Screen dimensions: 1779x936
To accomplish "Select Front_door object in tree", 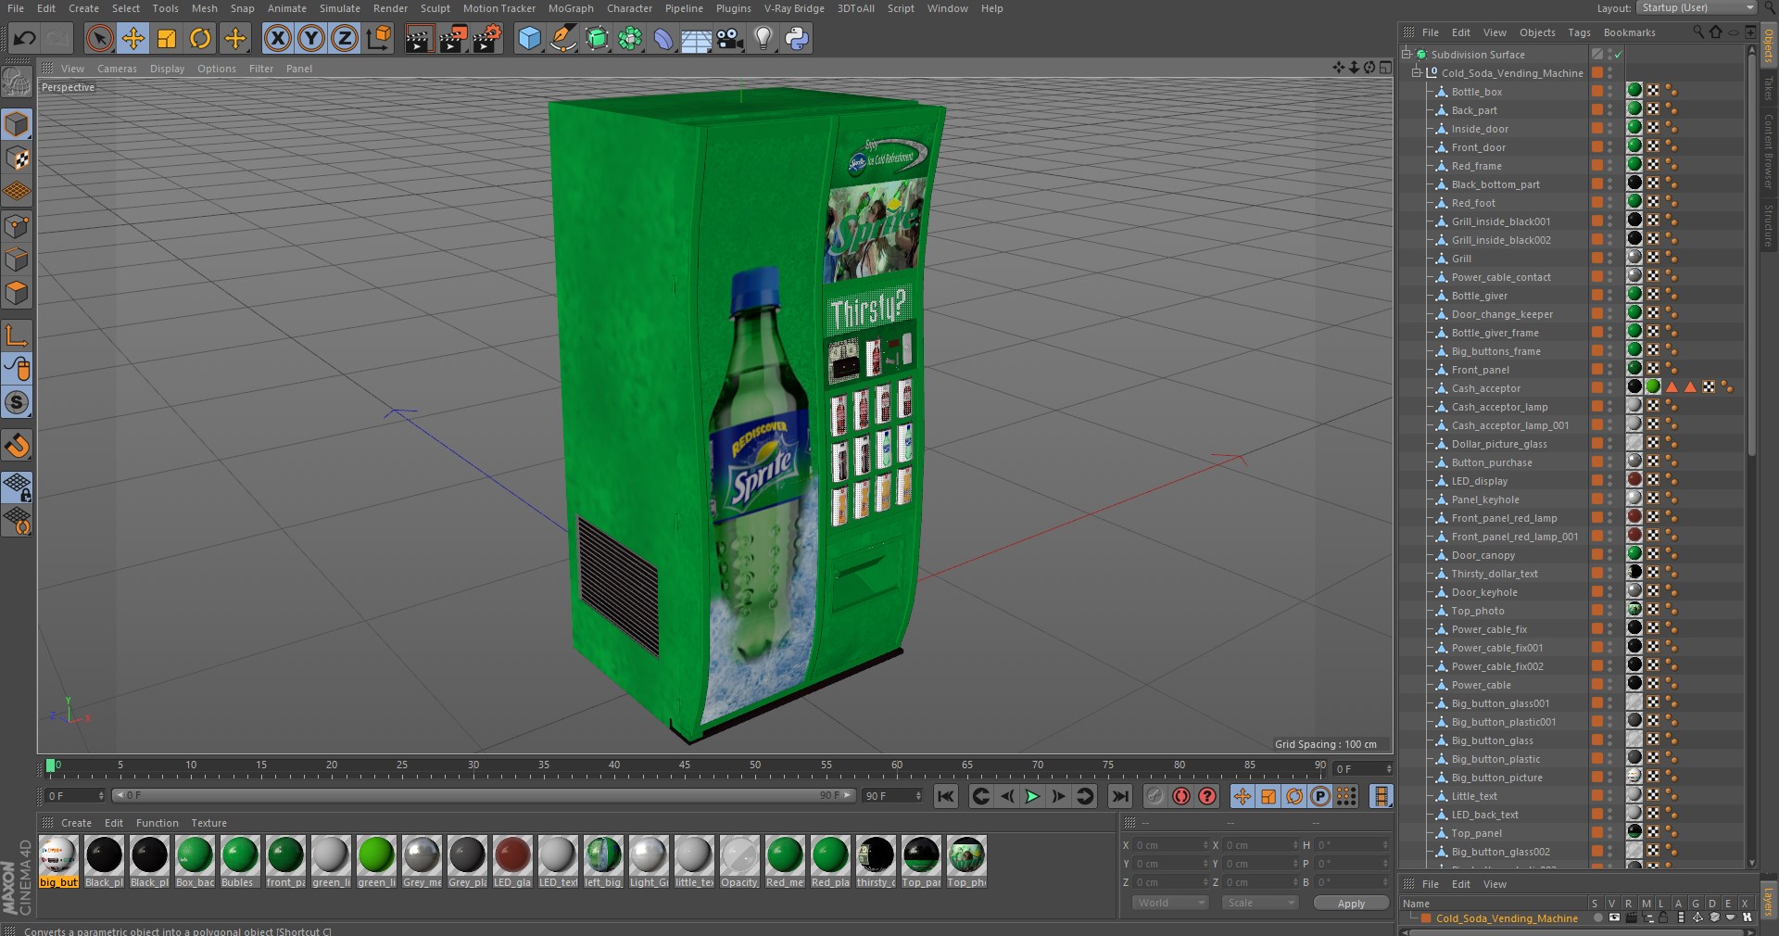I will pos(1478,147).
